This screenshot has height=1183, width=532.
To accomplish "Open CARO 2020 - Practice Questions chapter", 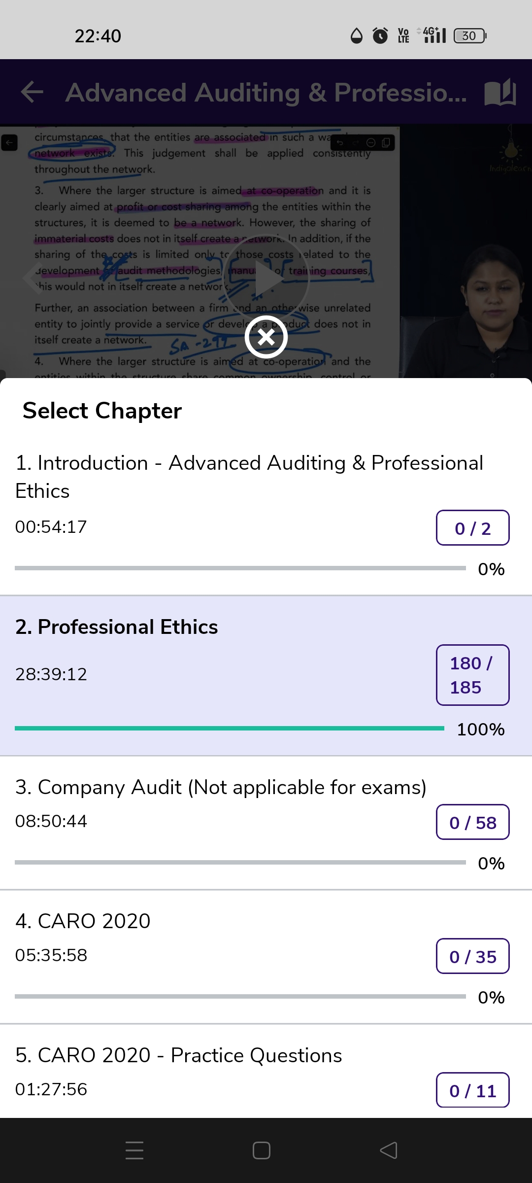I will click(x=178, y=1055).
